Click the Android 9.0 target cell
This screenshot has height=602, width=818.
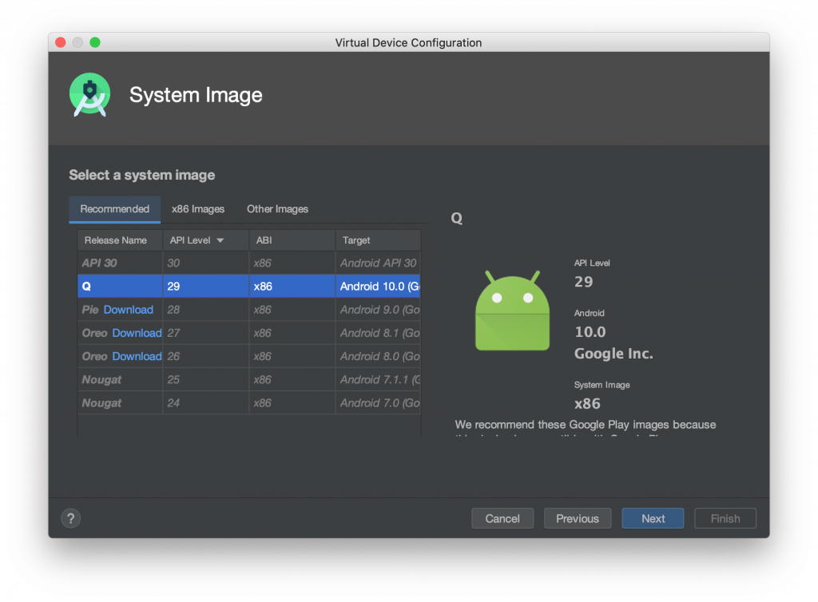(378, 310)
